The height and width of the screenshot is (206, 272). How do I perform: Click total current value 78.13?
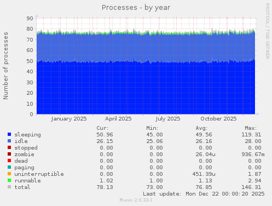(105, 187)
